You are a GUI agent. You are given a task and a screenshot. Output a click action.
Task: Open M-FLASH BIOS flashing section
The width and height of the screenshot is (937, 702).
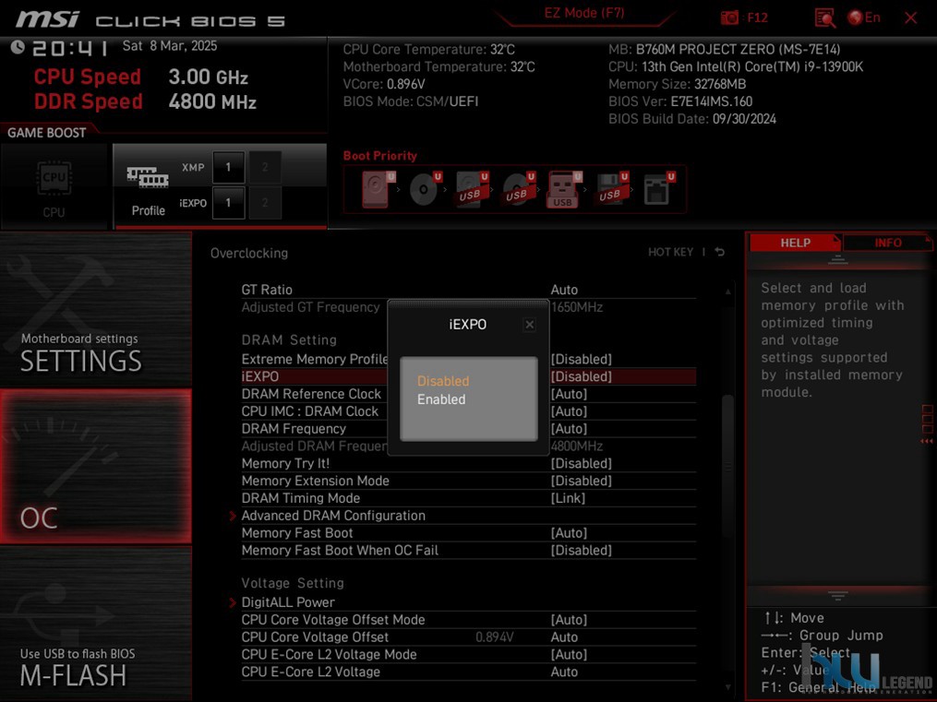coord(96,624)
